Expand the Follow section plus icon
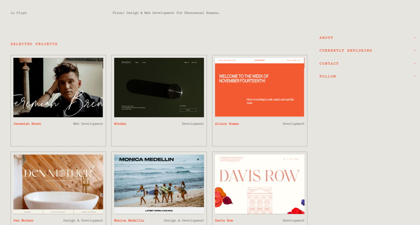 (414, 76)
